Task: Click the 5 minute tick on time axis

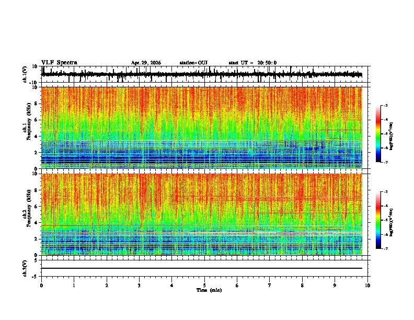Action: pyautogui.click(x=204, y=285)
